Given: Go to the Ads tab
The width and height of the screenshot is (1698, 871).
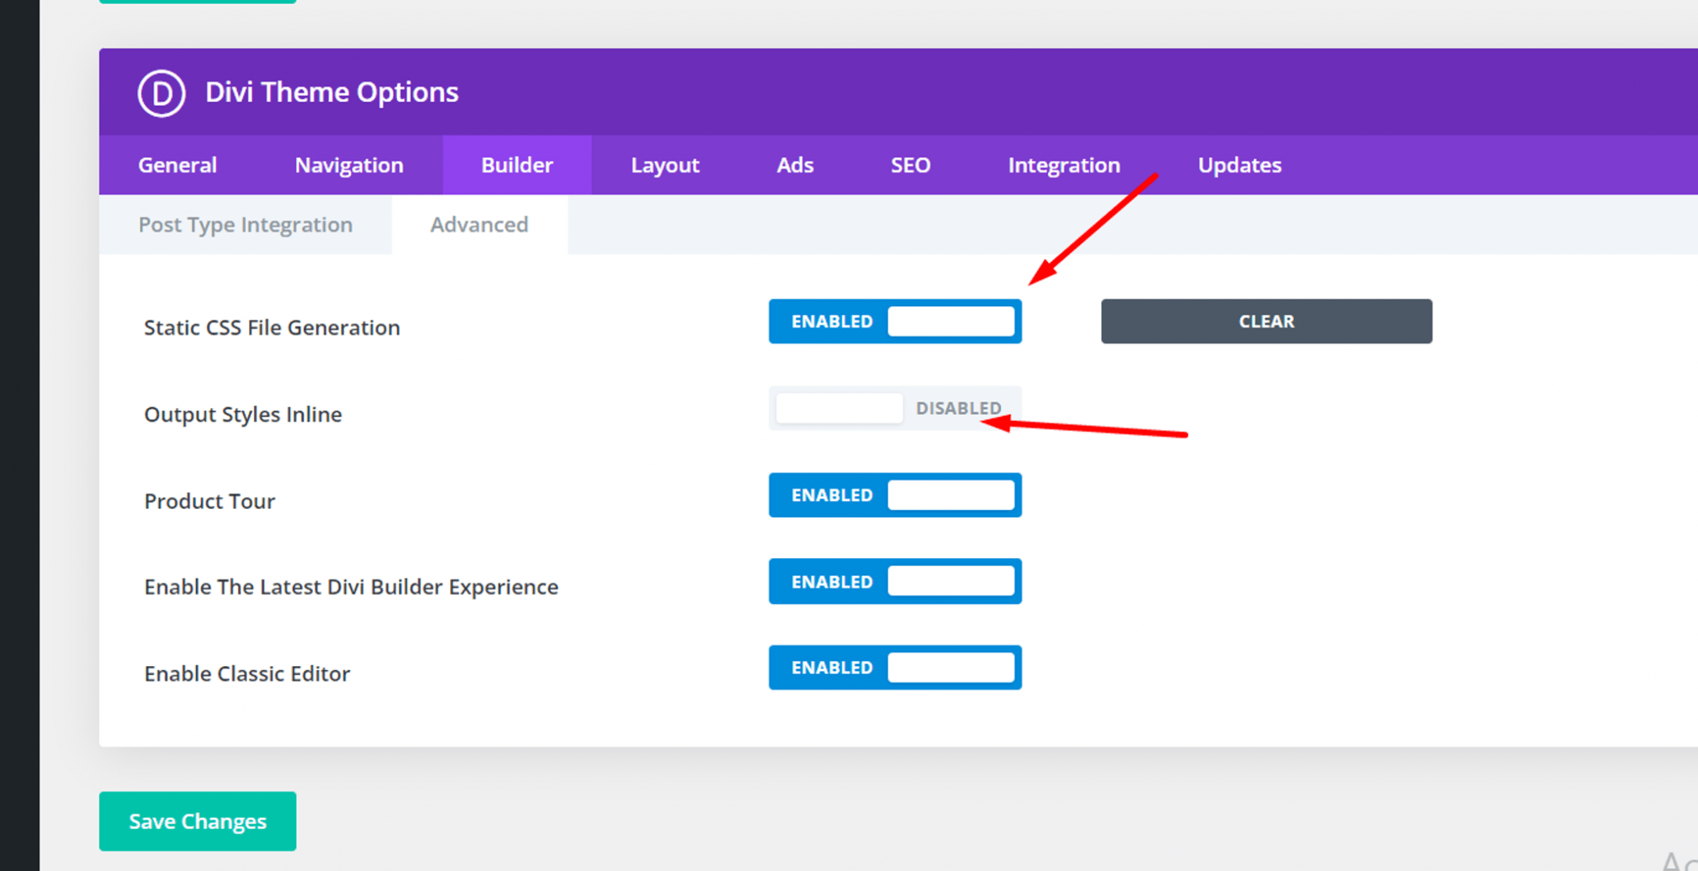Looking at the screenshot, I should click(x=795, y=165).
